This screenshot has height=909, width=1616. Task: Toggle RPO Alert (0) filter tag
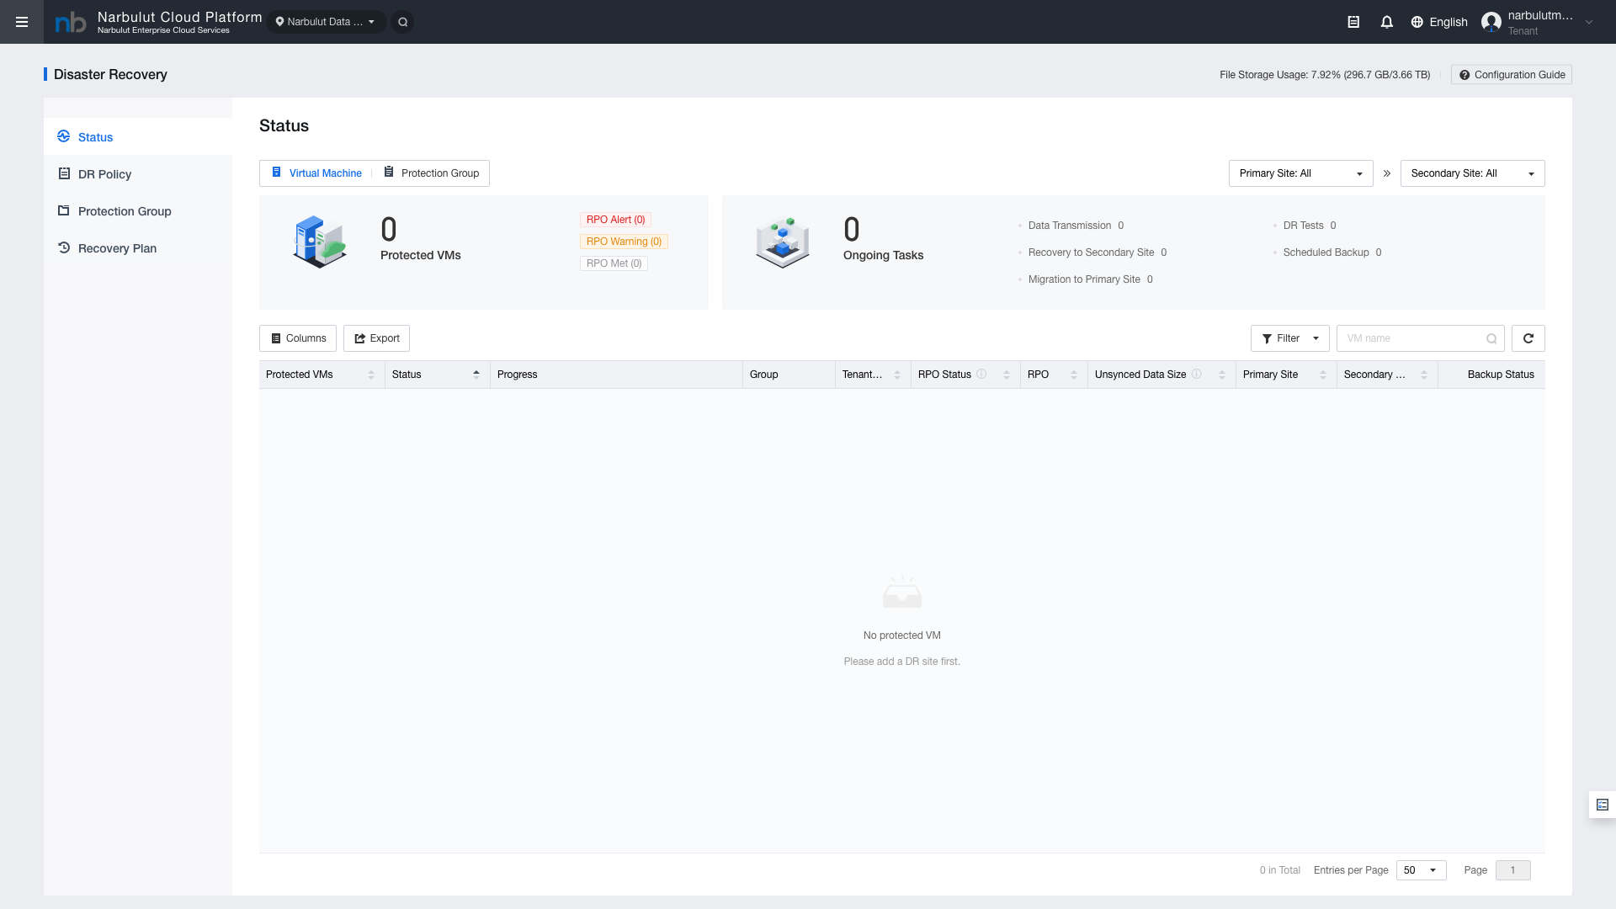click(x=615, y=220)
